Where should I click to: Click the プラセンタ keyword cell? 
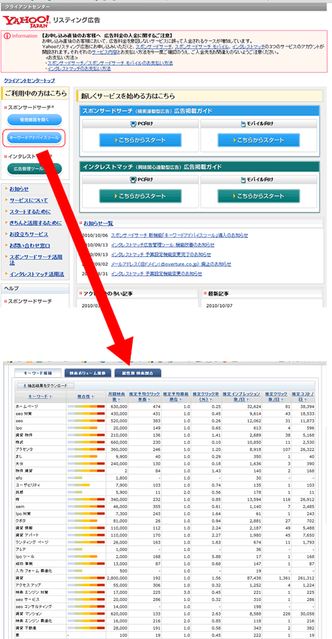[x=41, y=449]
